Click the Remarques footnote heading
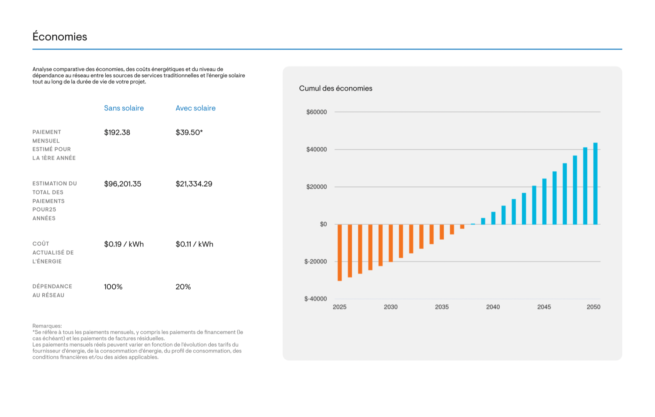The height and width of the screenshot is (417, 655). tap(47, 326)
